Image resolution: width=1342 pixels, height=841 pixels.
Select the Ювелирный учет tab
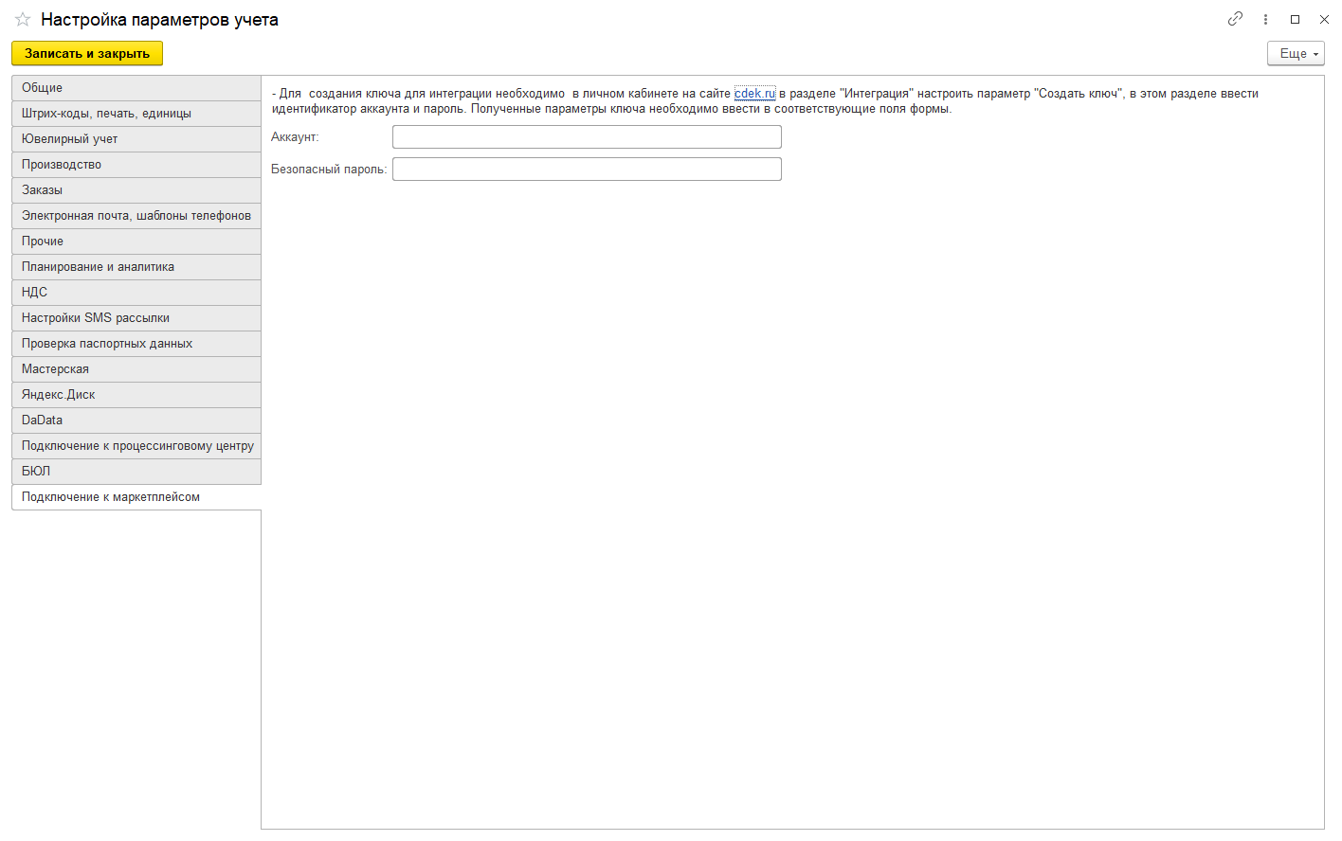tap(136, 139)
